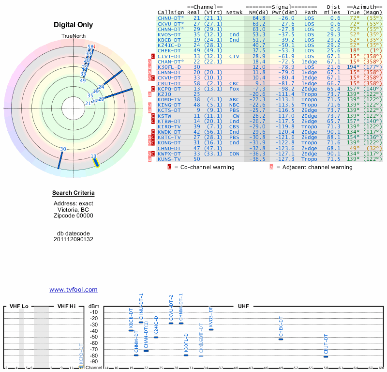Click the NM(dB) column header
Screen dimensions: 387x372
point(258,13)
